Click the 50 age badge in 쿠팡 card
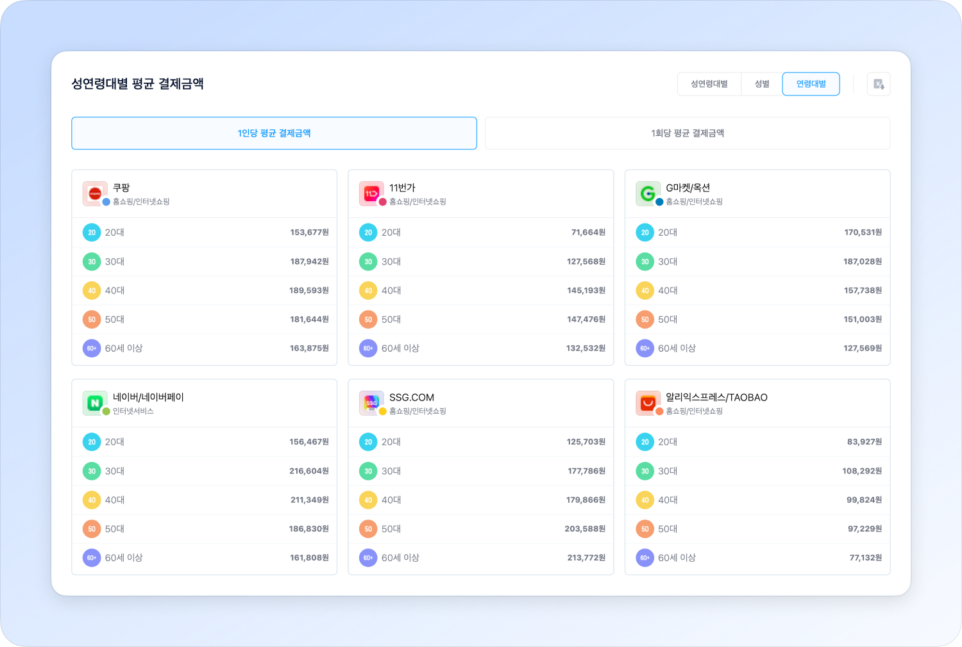 coord(92,320)
